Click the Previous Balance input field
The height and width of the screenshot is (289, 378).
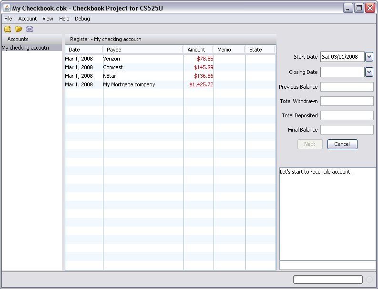pyautogui.click(x=347, y=87)
